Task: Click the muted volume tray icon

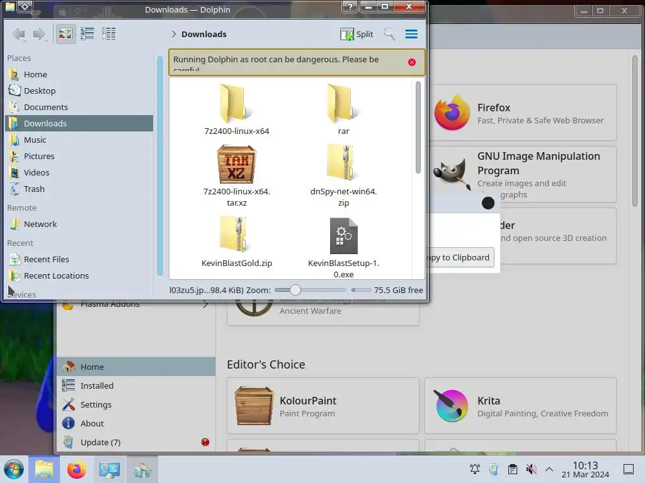Action: [x=531, y=469]
